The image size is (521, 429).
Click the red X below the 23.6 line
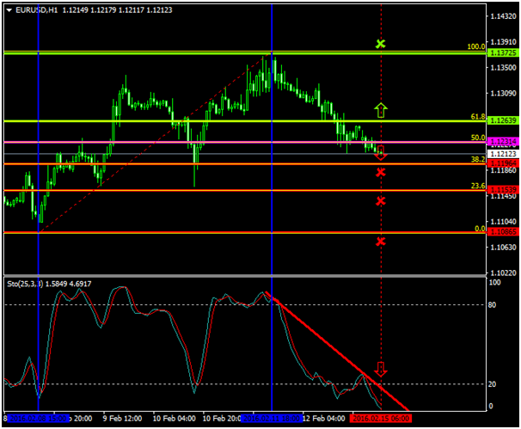click(x=381, y=201)
